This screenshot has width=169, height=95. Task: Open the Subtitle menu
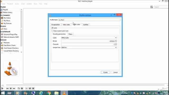tap(29, 4)
